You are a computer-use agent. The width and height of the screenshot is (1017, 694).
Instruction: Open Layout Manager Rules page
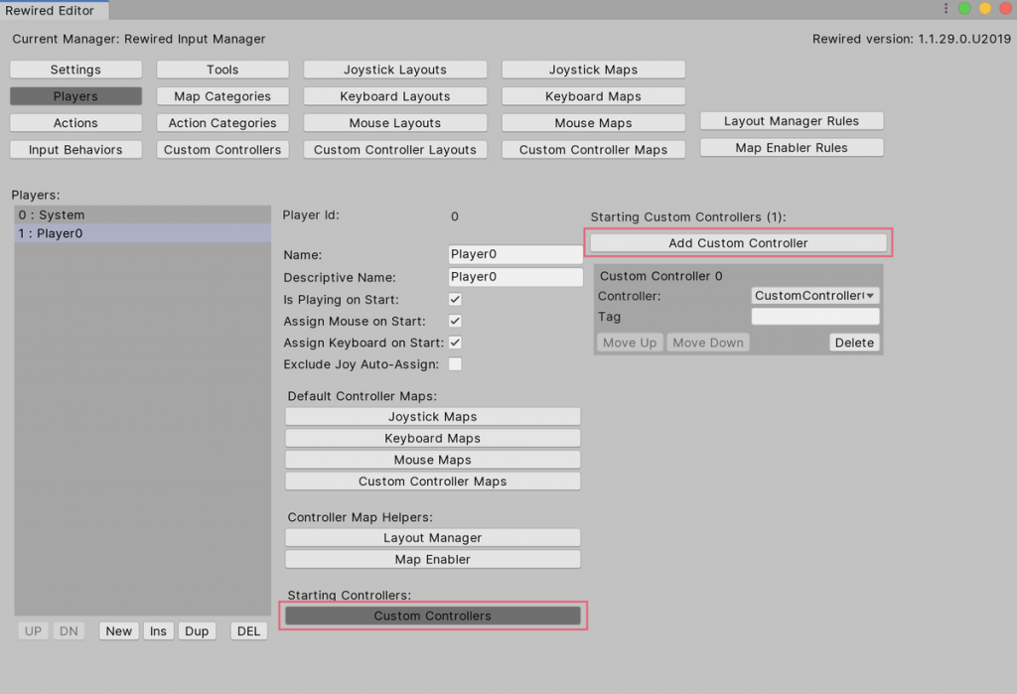tap(792, 121)
